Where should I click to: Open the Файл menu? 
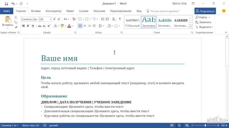pyautogui.click(x=6, y=11)
